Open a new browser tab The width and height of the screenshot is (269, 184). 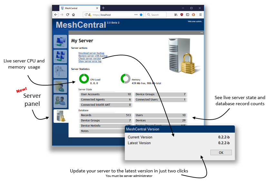coord(103,8)
